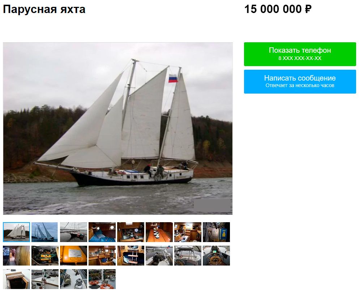Open the long wooden dining table thumbnail
Viewport: 359px width, 293px height.
(x=159, y=232)
